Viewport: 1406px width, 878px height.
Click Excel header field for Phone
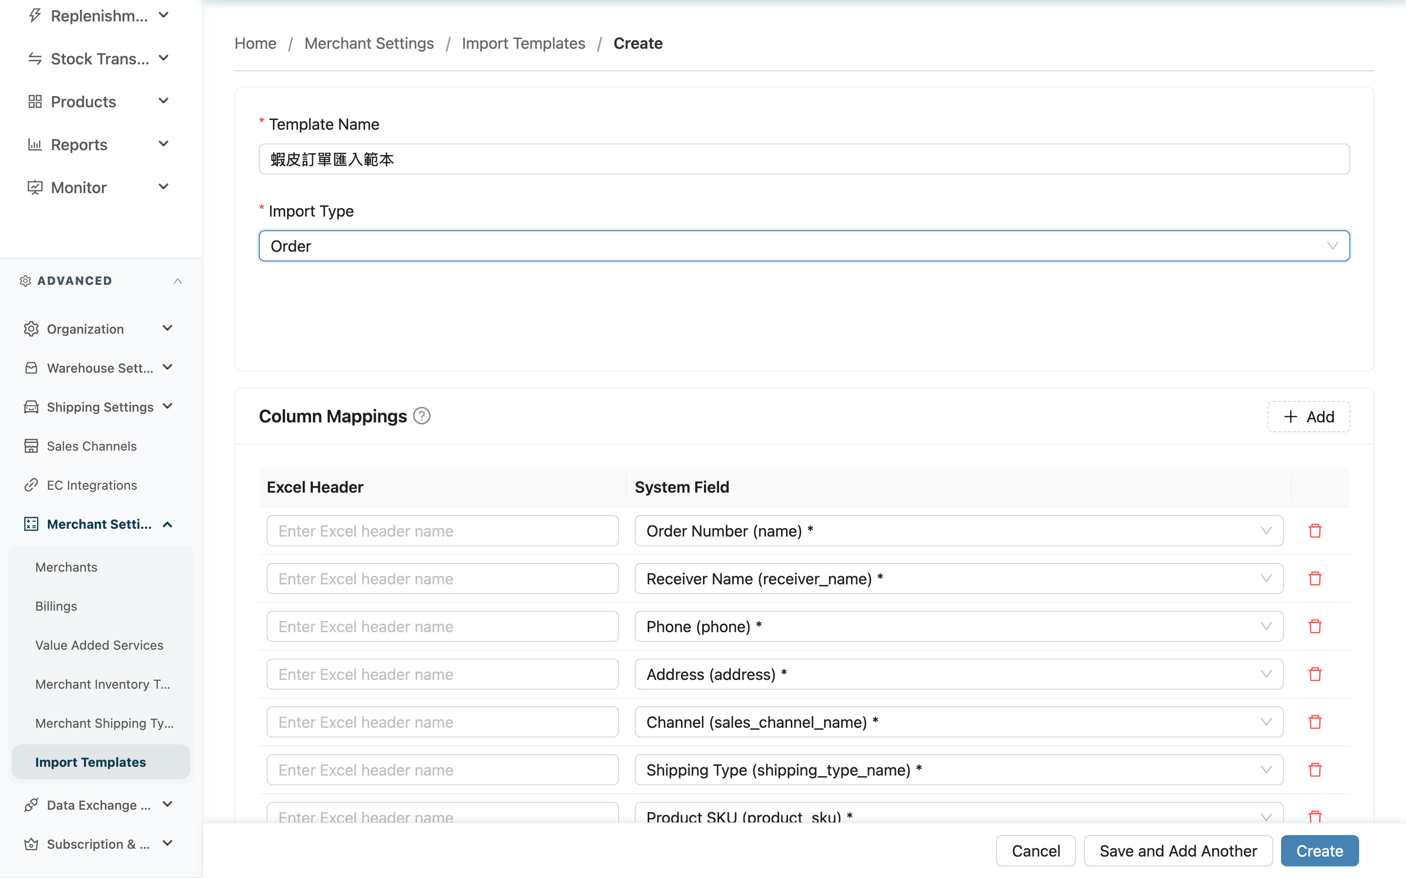(x=442, y=626)
